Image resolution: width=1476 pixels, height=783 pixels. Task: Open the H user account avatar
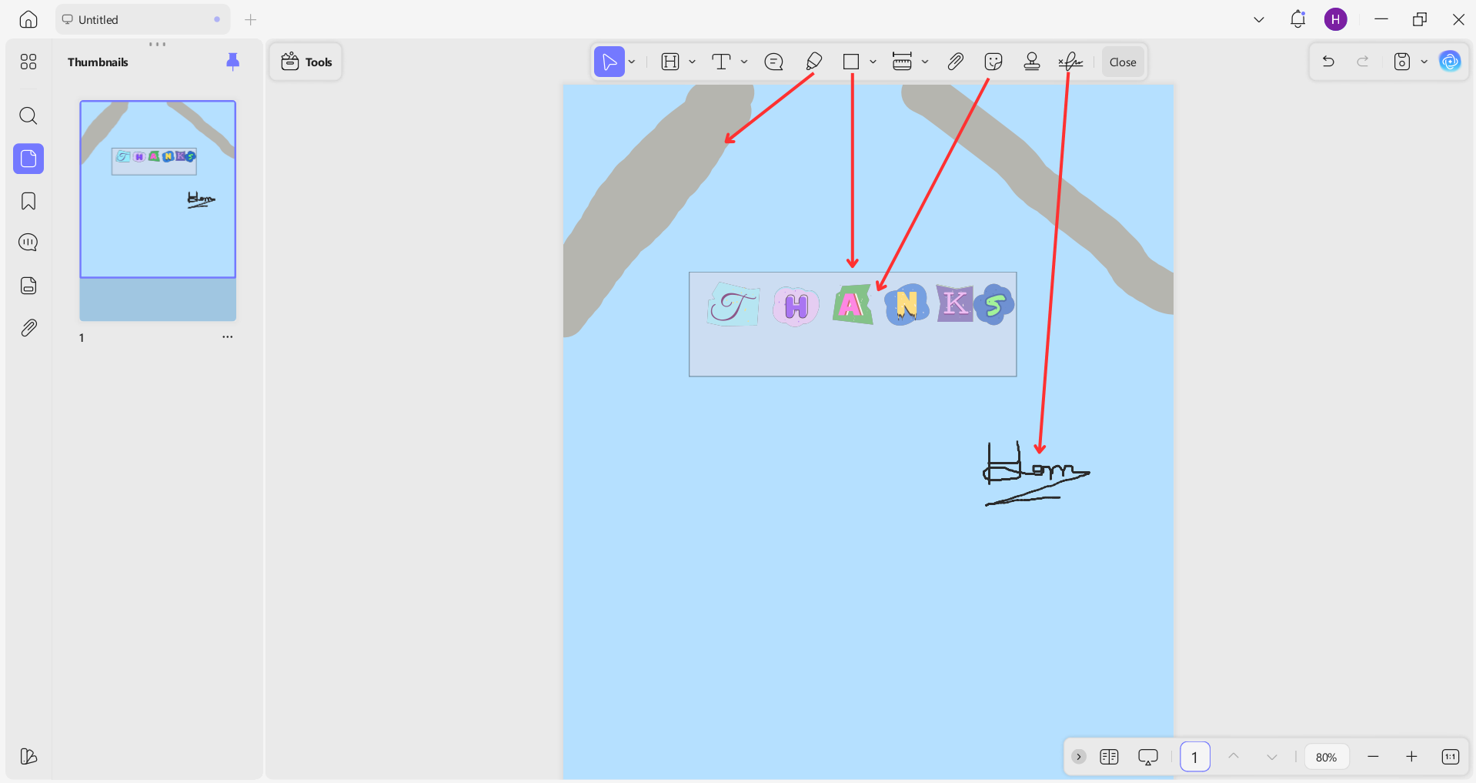[x=1335, y=19]
